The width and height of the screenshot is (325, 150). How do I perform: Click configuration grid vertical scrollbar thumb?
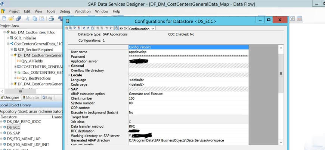pos(281,73)
